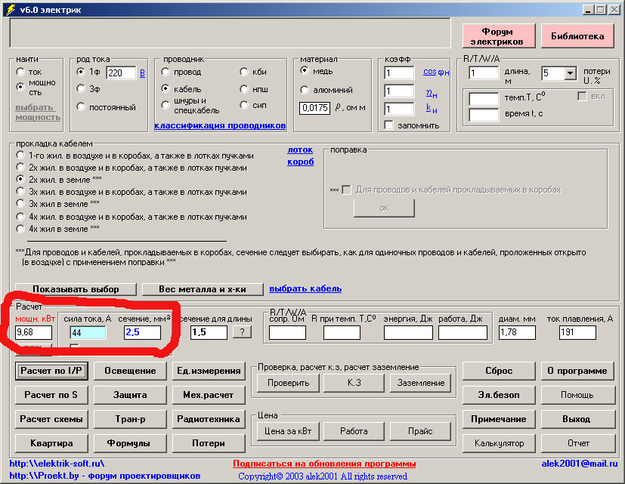Image resolution: width=625 pixels, height=484 pixels.
Task: Open the потери U % dropdown
Action: pos(570,73)
